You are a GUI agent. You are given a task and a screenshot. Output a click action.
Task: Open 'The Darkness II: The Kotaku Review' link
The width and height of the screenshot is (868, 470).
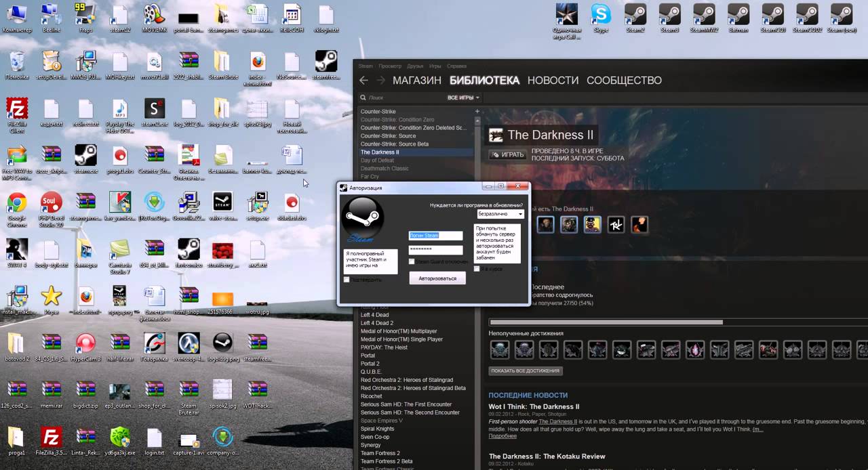547,456
